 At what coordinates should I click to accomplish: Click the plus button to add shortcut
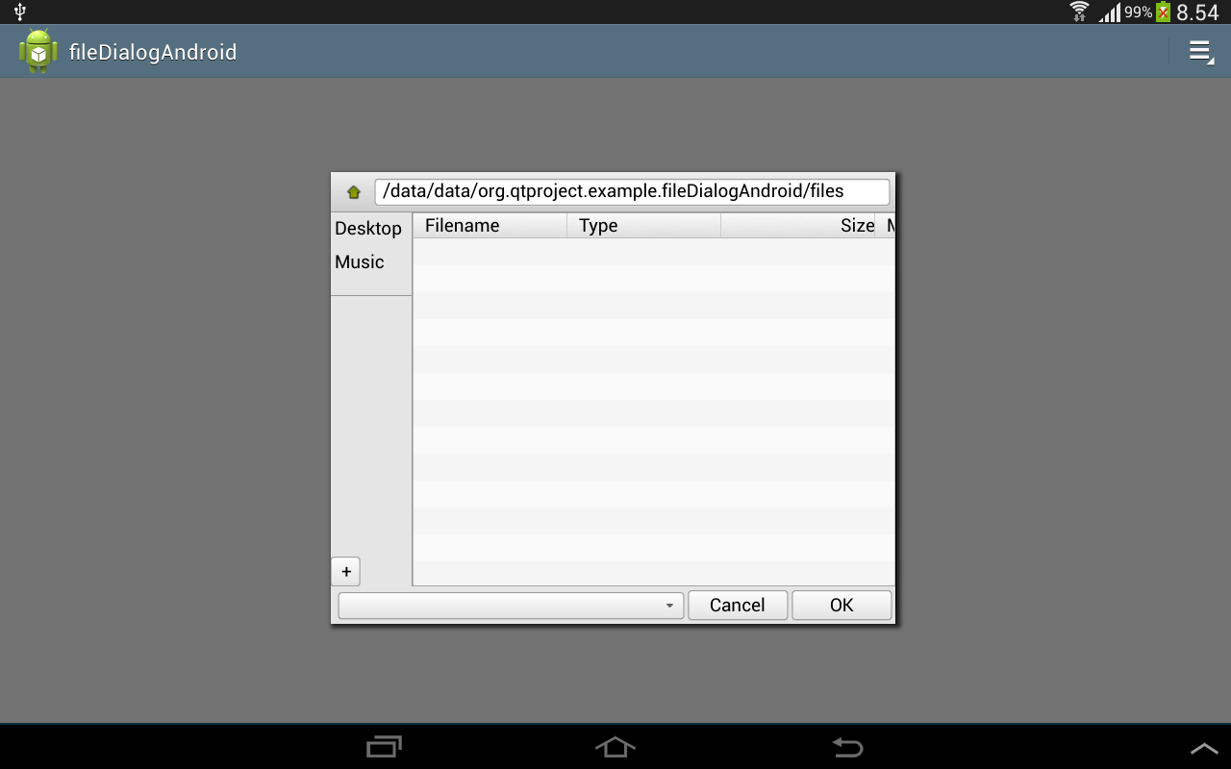[346, 571]
